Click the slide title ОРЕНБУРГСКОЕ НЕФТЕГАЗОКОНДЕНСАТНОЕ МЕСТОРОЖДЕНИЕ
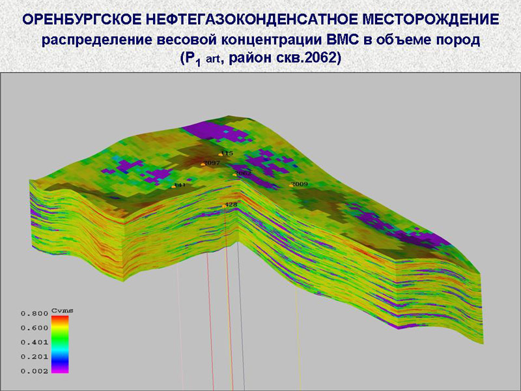The width and height of the screenshot is (521, 391). (260, 20)
